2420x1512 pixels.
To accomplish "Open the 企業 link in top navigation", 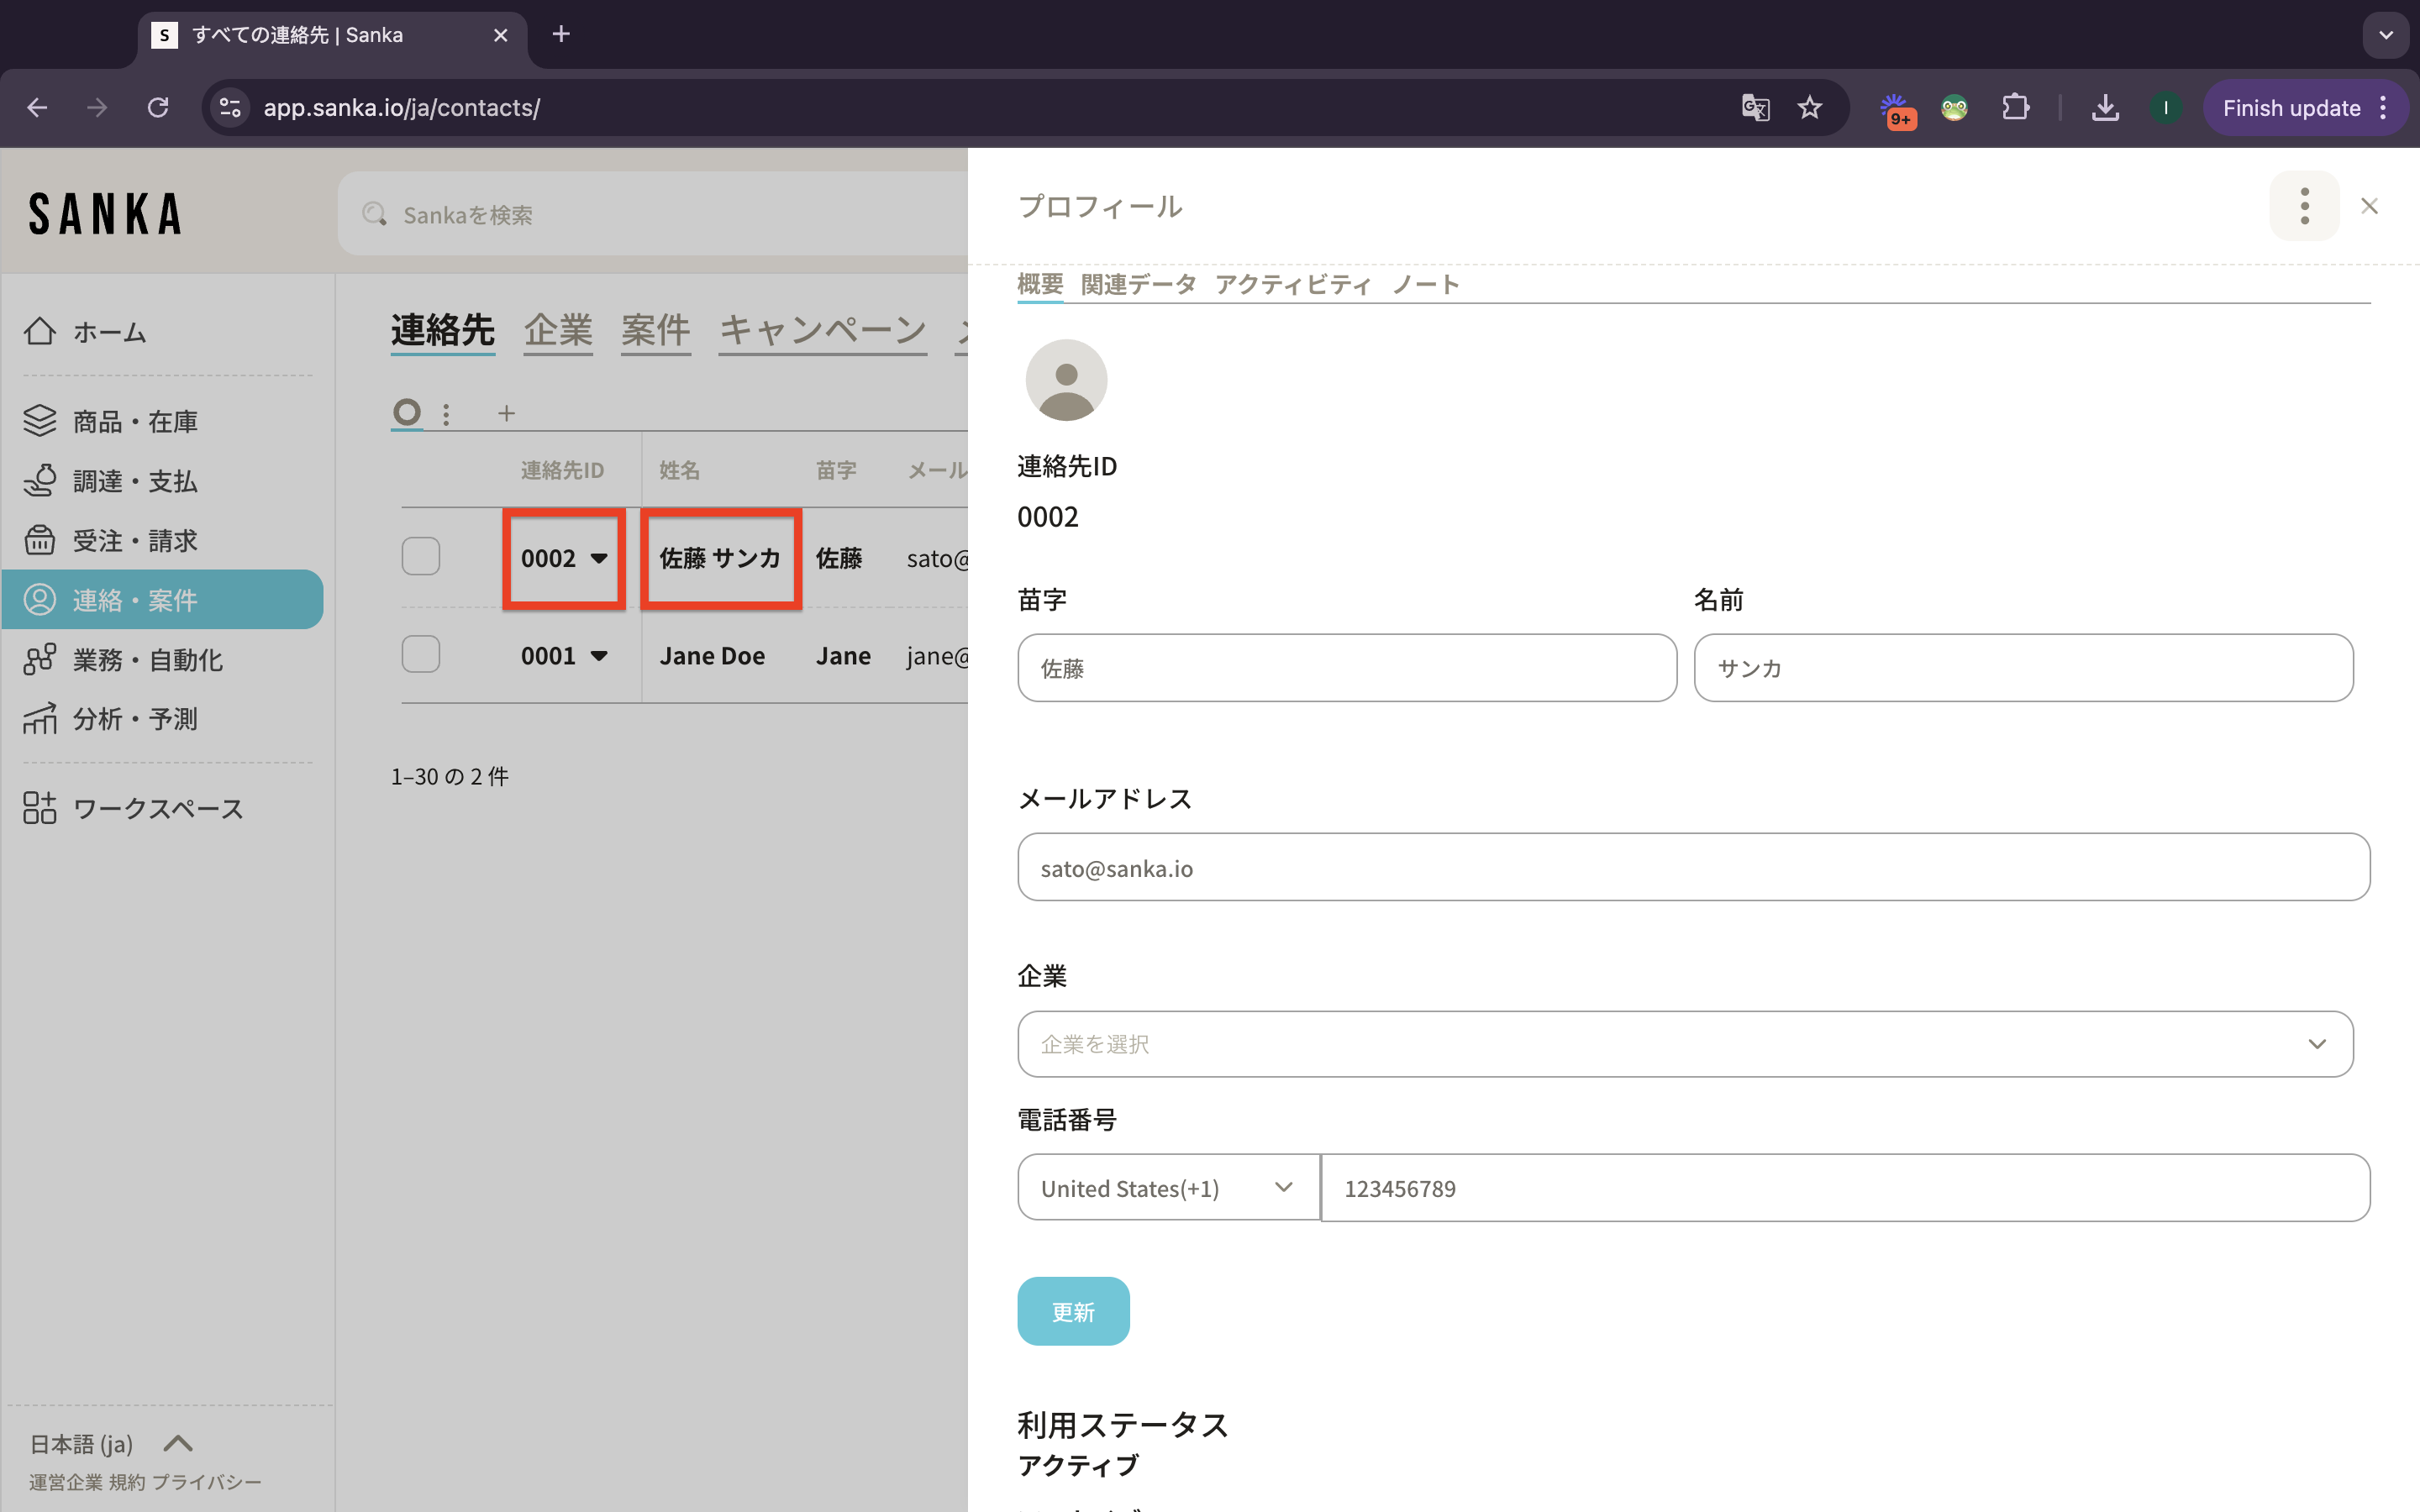I will pyautogui.click(x=558, y=330).
